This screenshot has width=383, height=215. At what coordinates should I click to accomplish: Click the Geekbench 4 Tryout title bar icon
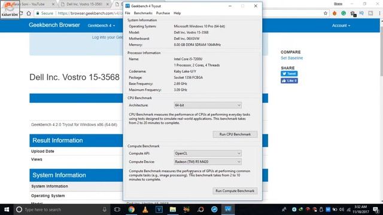tap(127, 6)
